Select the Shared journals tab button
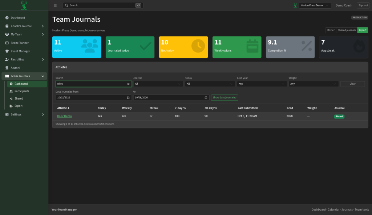The image size is (372, 215). click(x=347, y=30)
